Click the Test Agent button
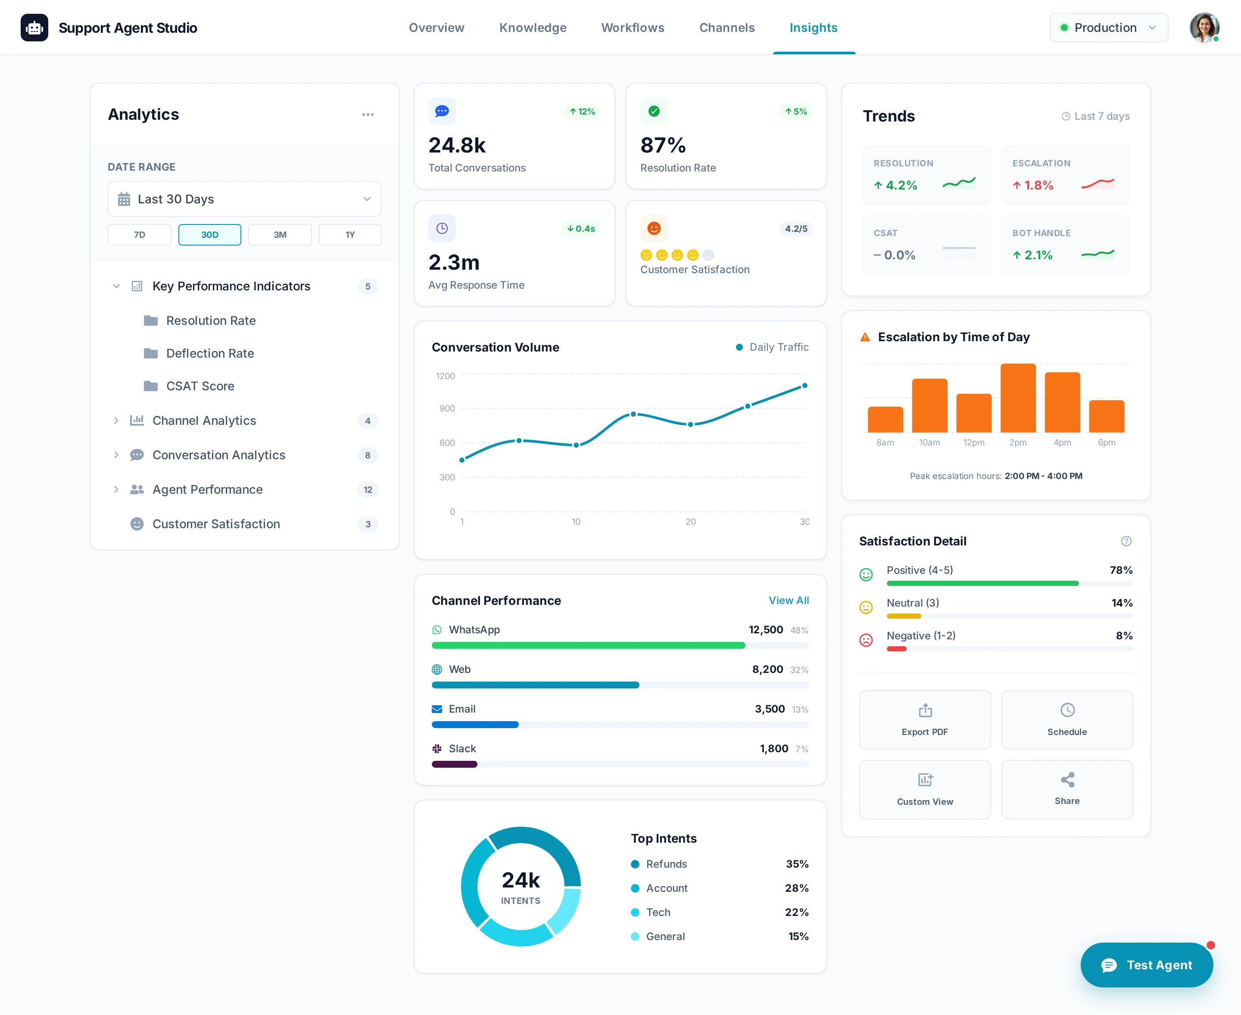1241x1015 pixels. [x=1146, y=965]
